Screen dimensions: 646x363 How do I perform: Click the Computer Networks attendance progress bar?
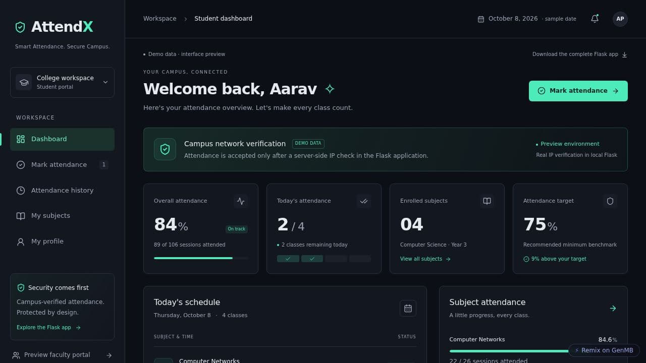(x=533, y=351)
